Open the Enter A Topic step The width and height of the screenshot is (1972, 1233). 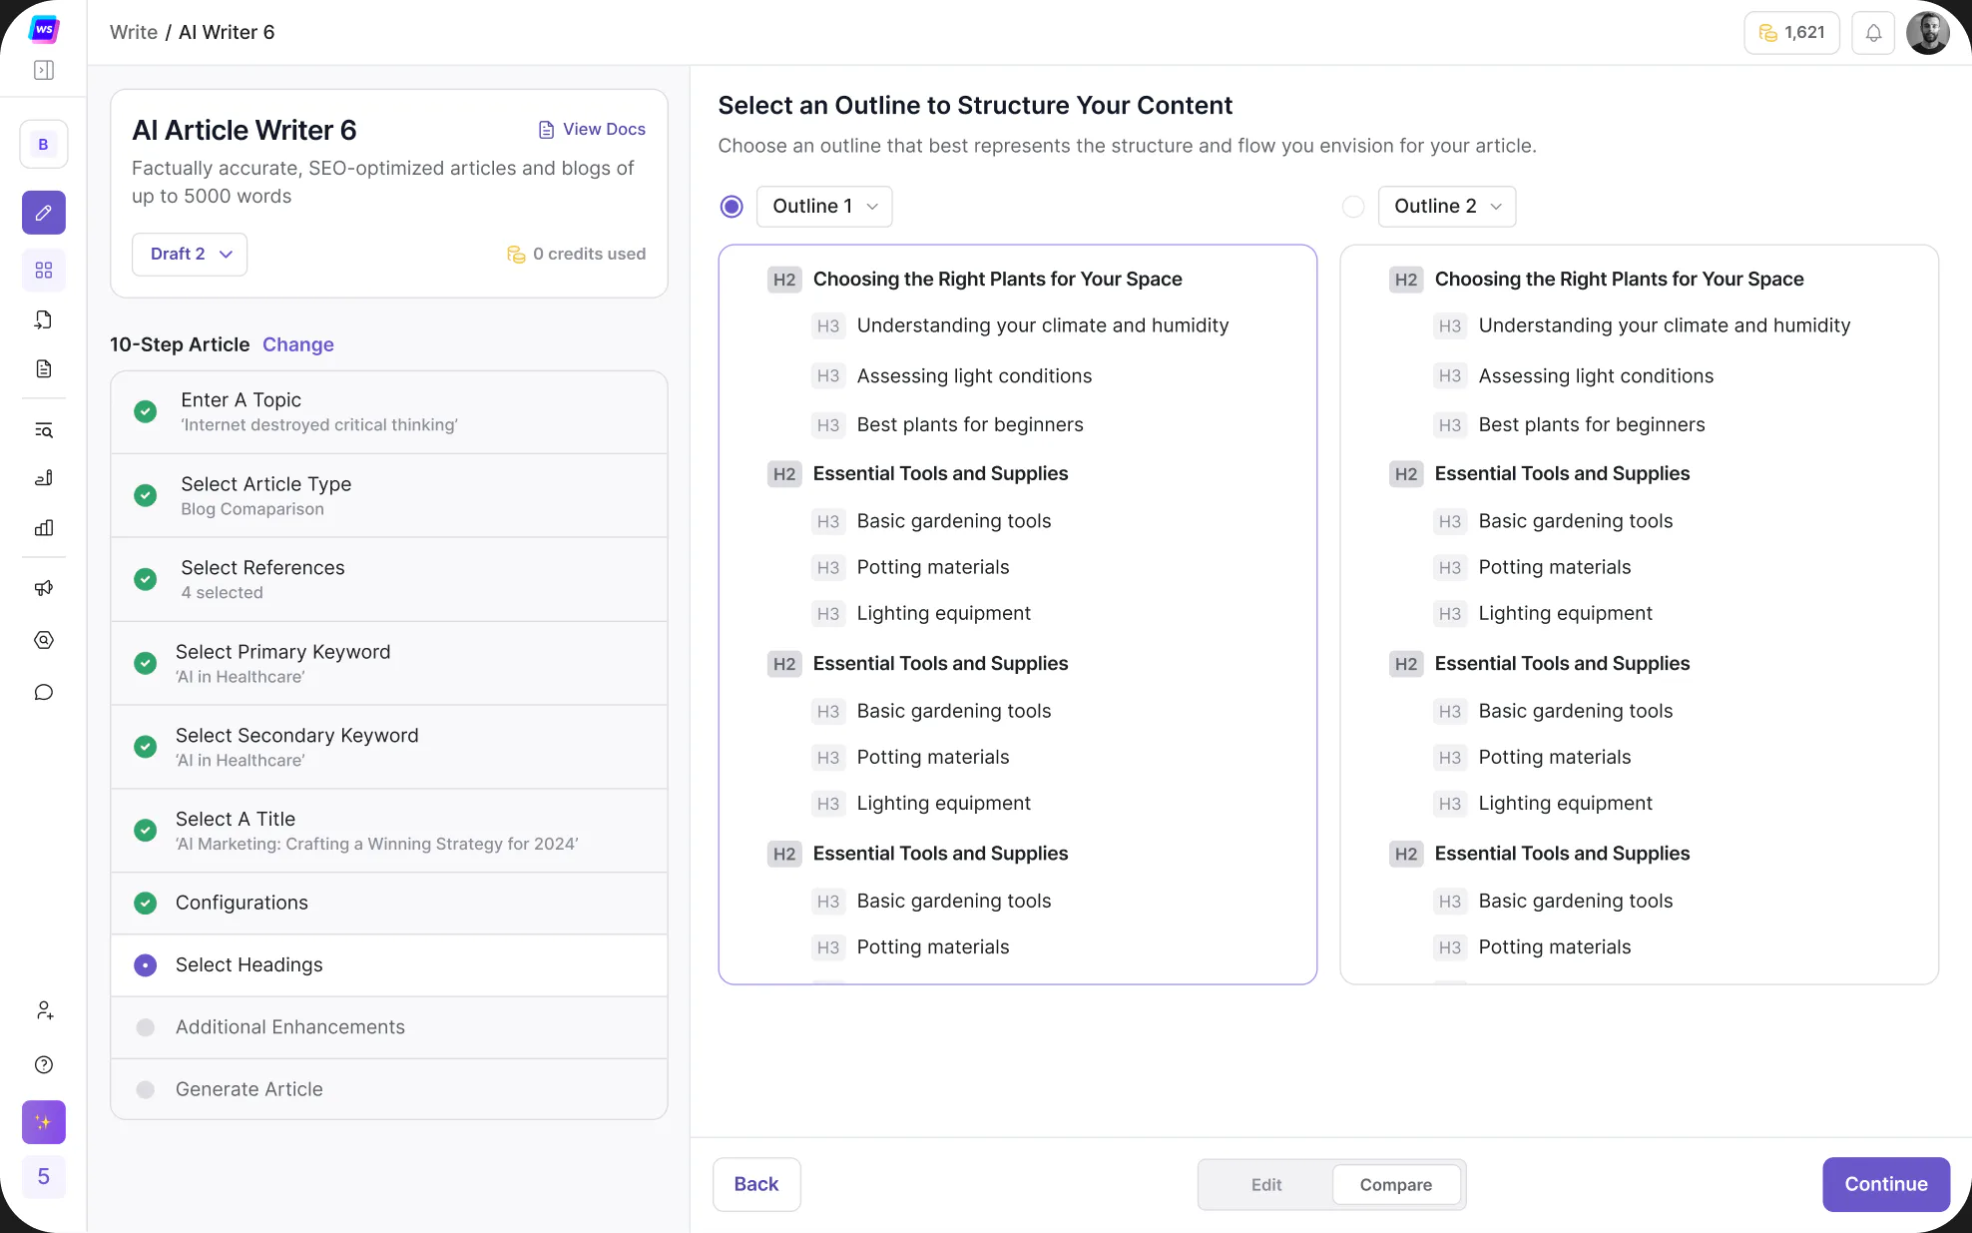click(x=389, y=412)
